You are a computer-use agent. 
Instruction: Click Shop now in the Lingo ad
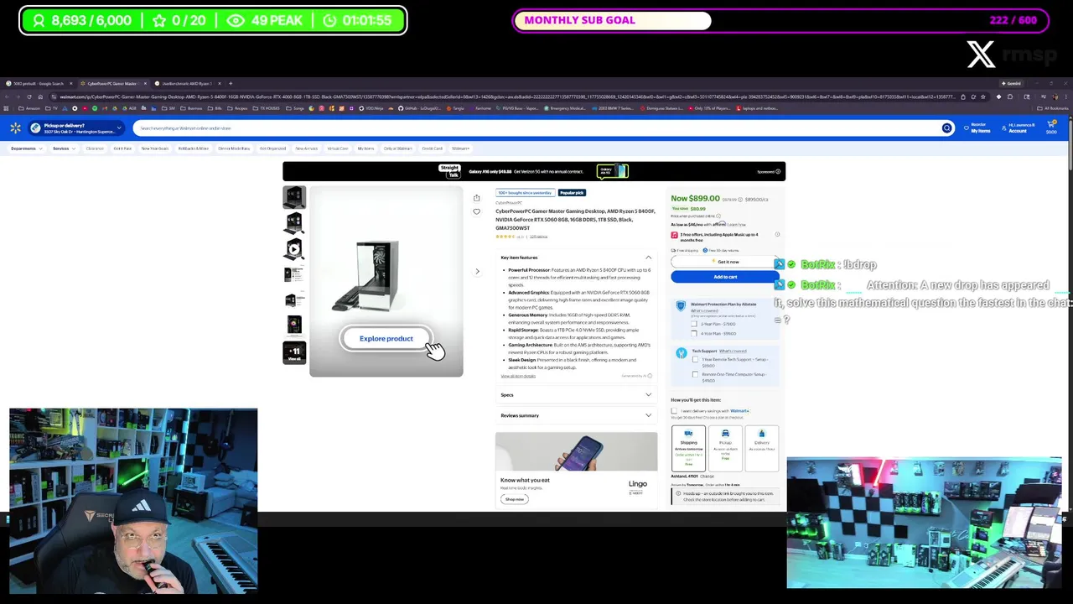[514, 499]
